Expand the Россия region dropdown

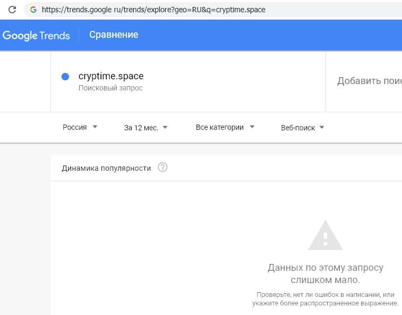[x=80, y=127]
